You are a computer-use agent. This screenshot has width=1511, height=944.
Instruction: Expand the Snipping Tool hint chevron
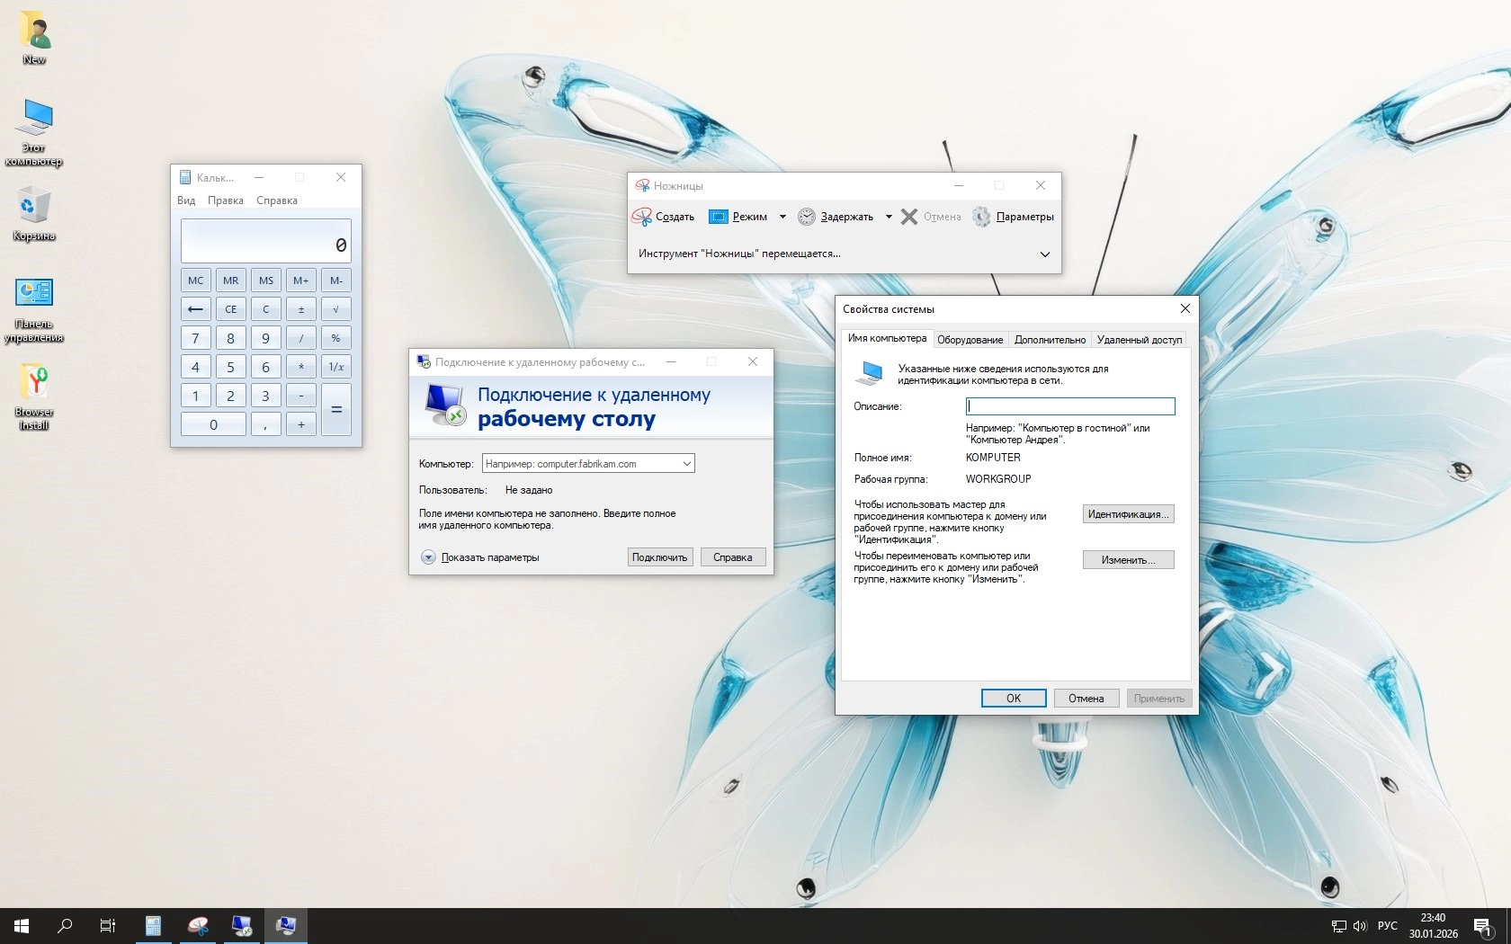tap(1044, 254)
